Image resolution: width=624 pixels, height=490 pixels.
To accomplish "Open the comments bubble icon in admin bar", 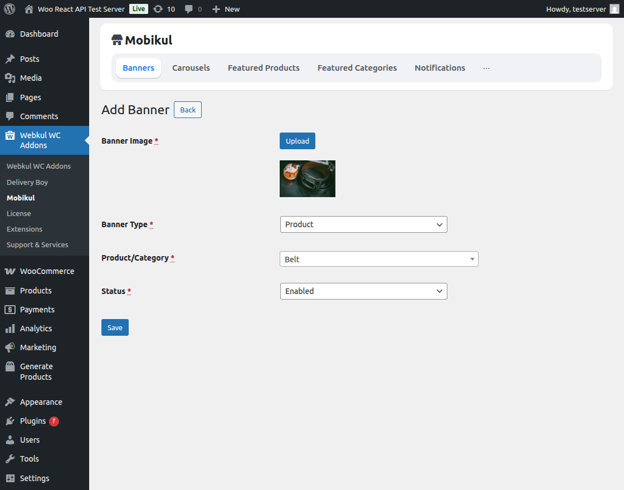I will tap(188, 9).
